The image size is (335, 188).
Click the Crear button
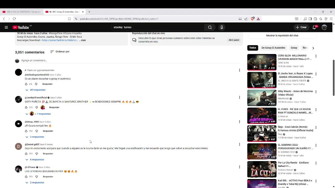click(301, 27)
